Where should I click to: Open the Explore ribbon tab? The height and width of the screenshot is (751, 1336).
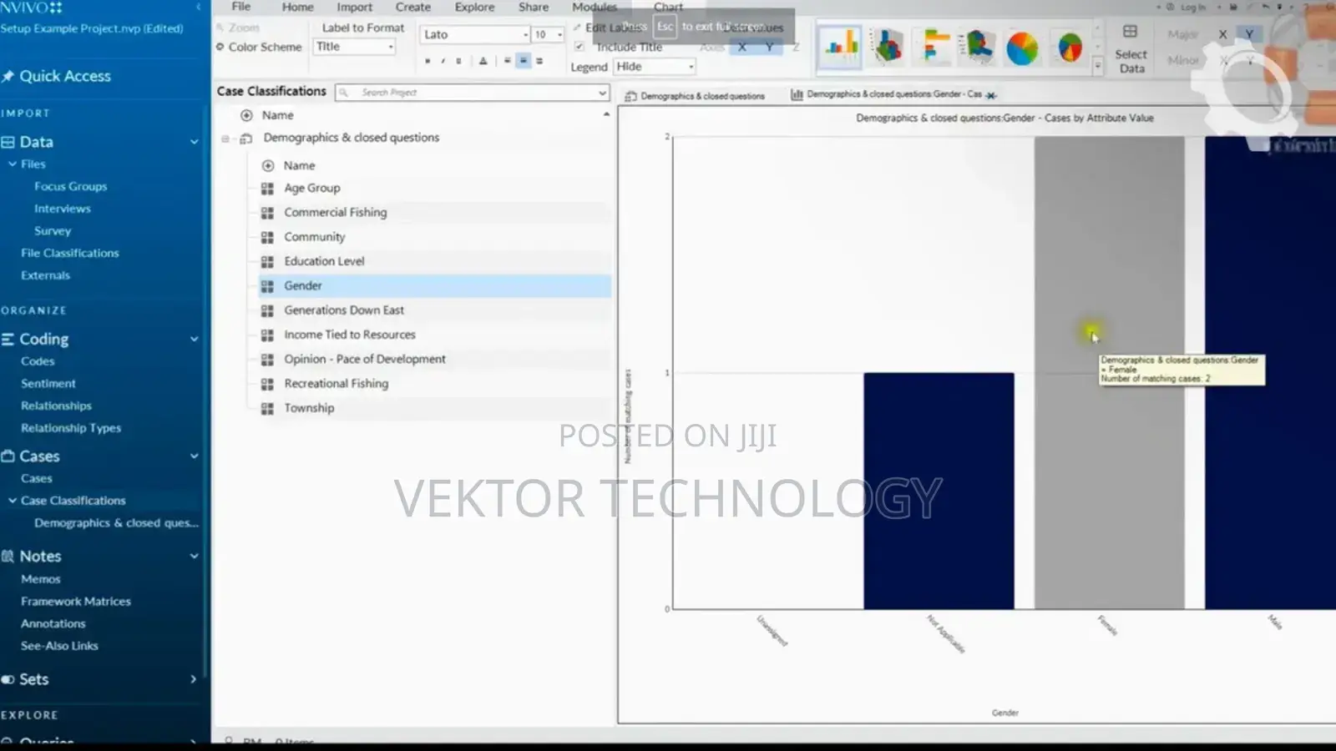pyautogui.click(x=474, y=7)
